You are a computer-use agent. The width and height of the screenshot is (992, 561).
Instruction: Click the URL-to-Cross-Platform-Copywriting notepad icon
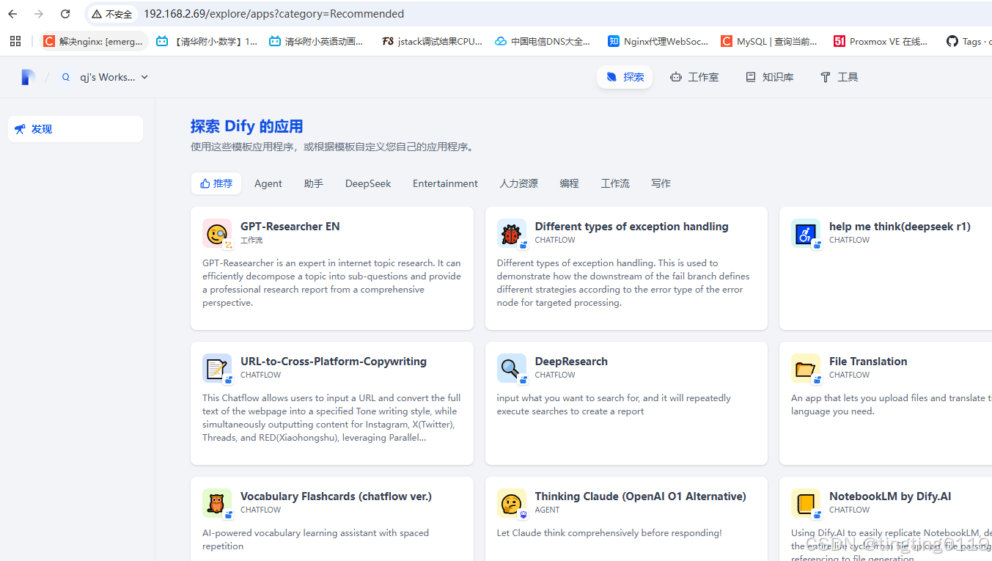(x=217, y=368)
